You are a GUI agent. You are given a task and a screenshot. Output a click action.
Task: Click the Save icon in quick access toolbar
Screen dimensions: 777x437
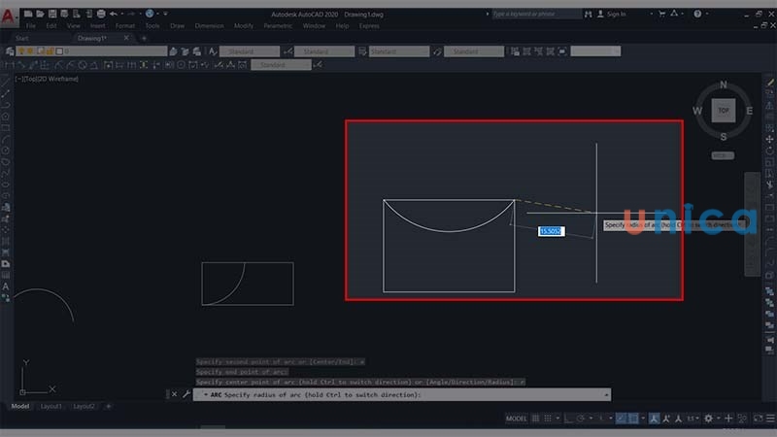53,14
